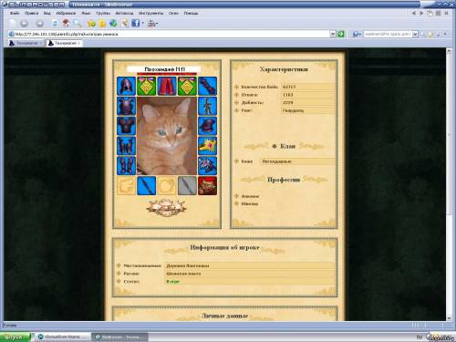456x342 pixels.
Task: Open the golden ring item slot
Action: pos(207,146)
